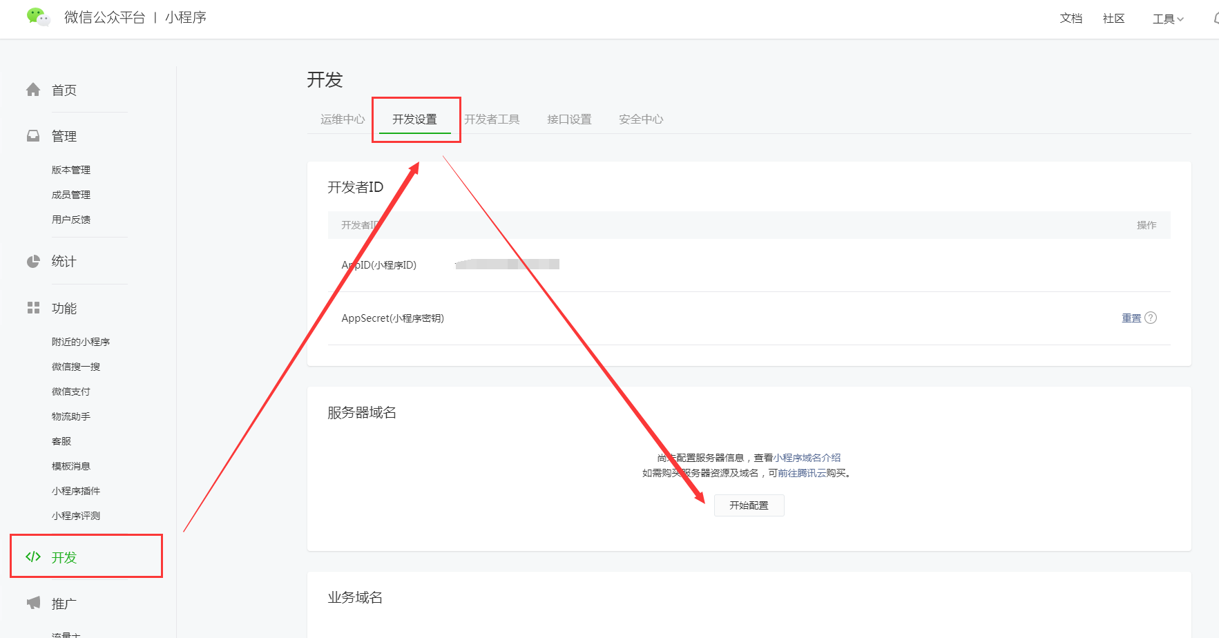Click the 开始配置 button
This screenshot has width=1219, height=638.
[749, 505]
